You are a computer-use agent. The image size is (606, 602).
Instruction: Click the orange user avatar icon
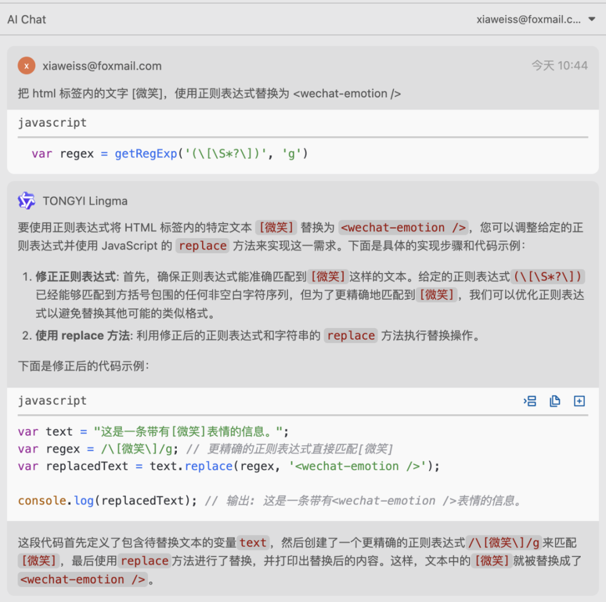pos(26,66)
